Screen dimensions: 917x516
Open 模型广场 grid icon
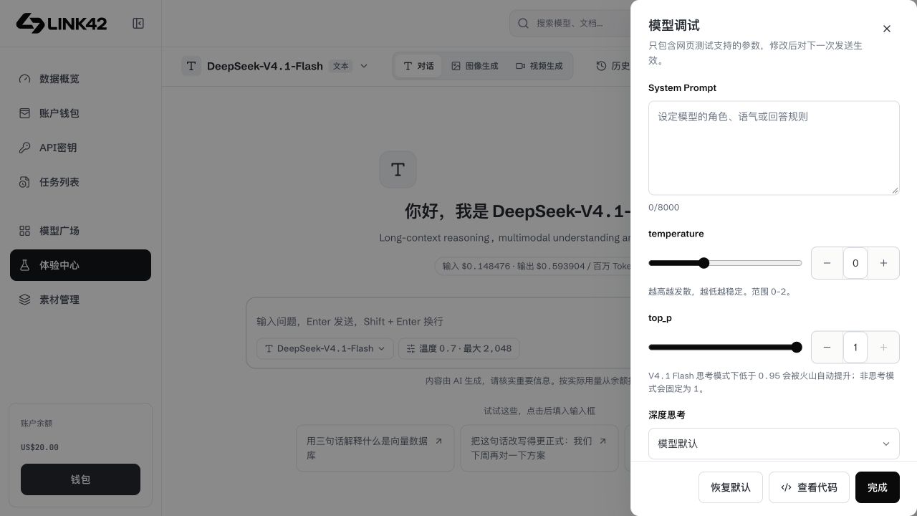tap(24, 231)
